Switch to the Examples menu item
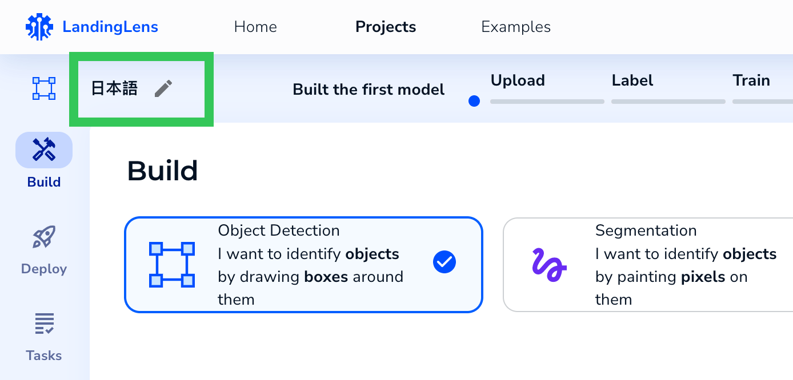Viewport: 793px width, 380px height. pyautogui.click(x=515, y=26)
